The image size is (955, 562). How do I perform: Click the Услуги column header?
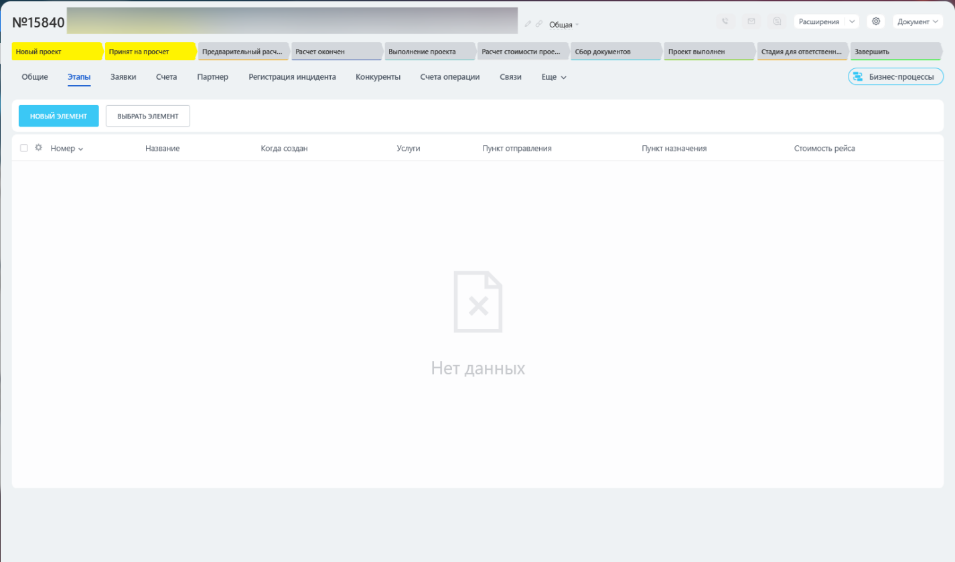(409, 149)
